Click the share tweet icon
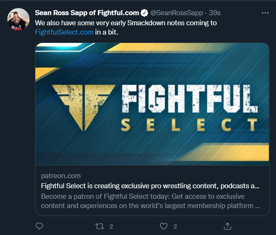The width and height of the screenshot is (276, 235). click(228, 226)
